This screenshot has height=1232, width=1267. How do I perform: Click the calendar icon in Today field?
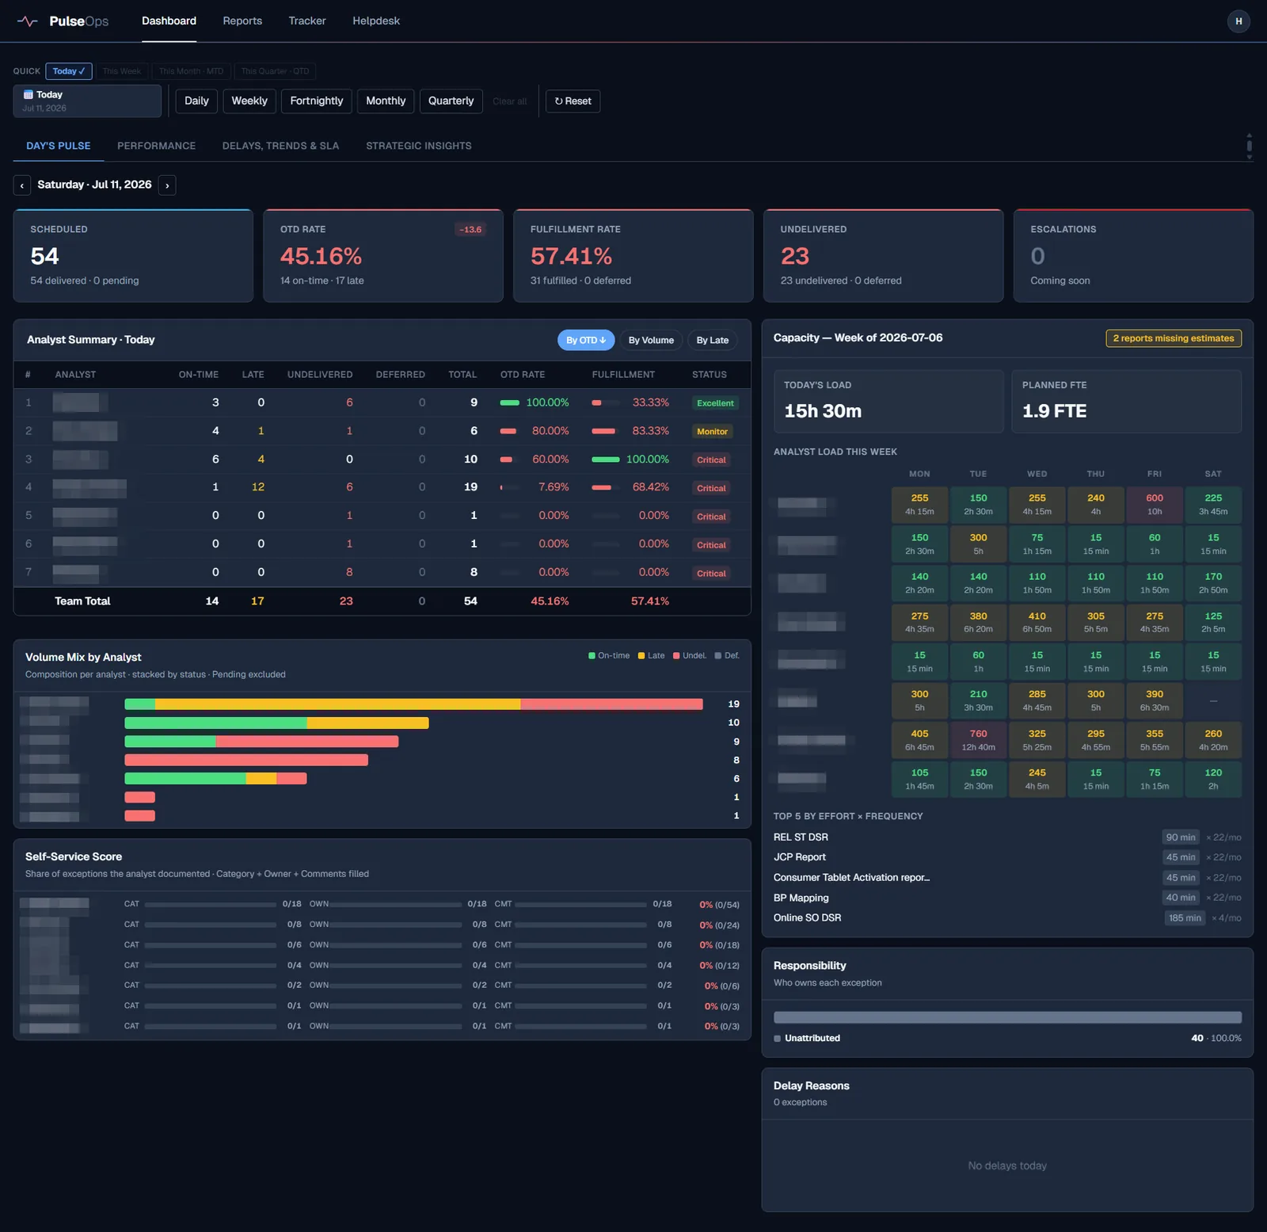pyautogui.click(x=28, y=94)
